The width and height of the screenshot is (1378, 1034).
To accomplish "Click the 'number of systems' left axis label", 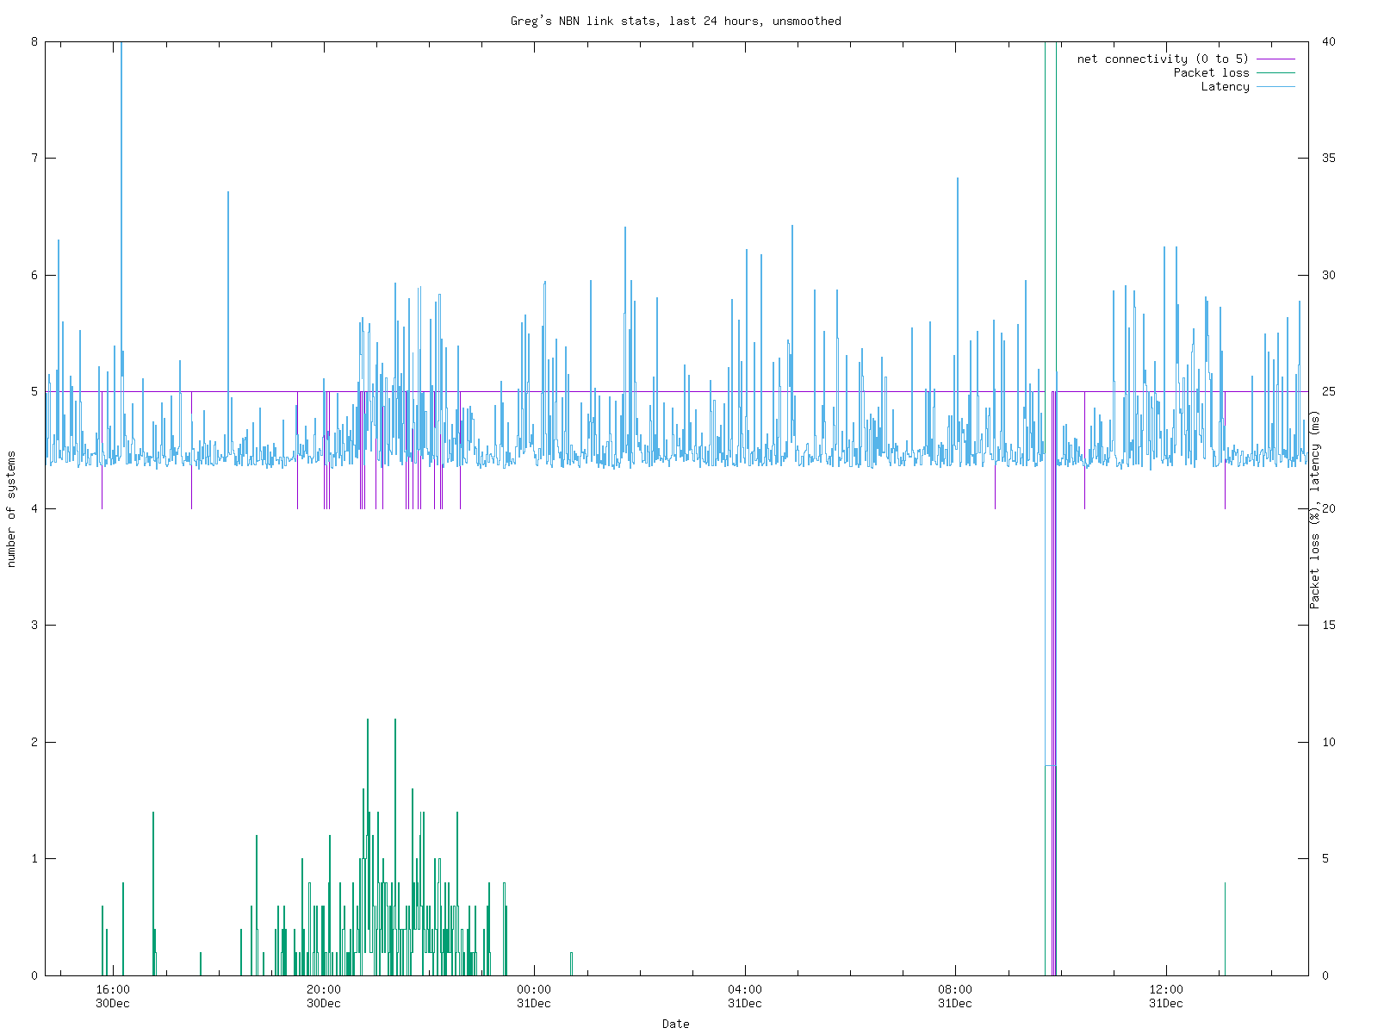I will click(11, 509).
